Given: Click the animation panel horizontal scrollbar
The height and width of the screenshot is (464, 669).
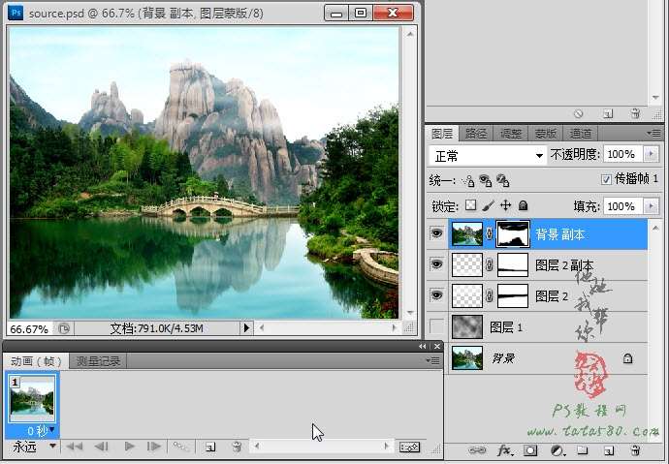Looking at the screenshot, I should 321,447.
